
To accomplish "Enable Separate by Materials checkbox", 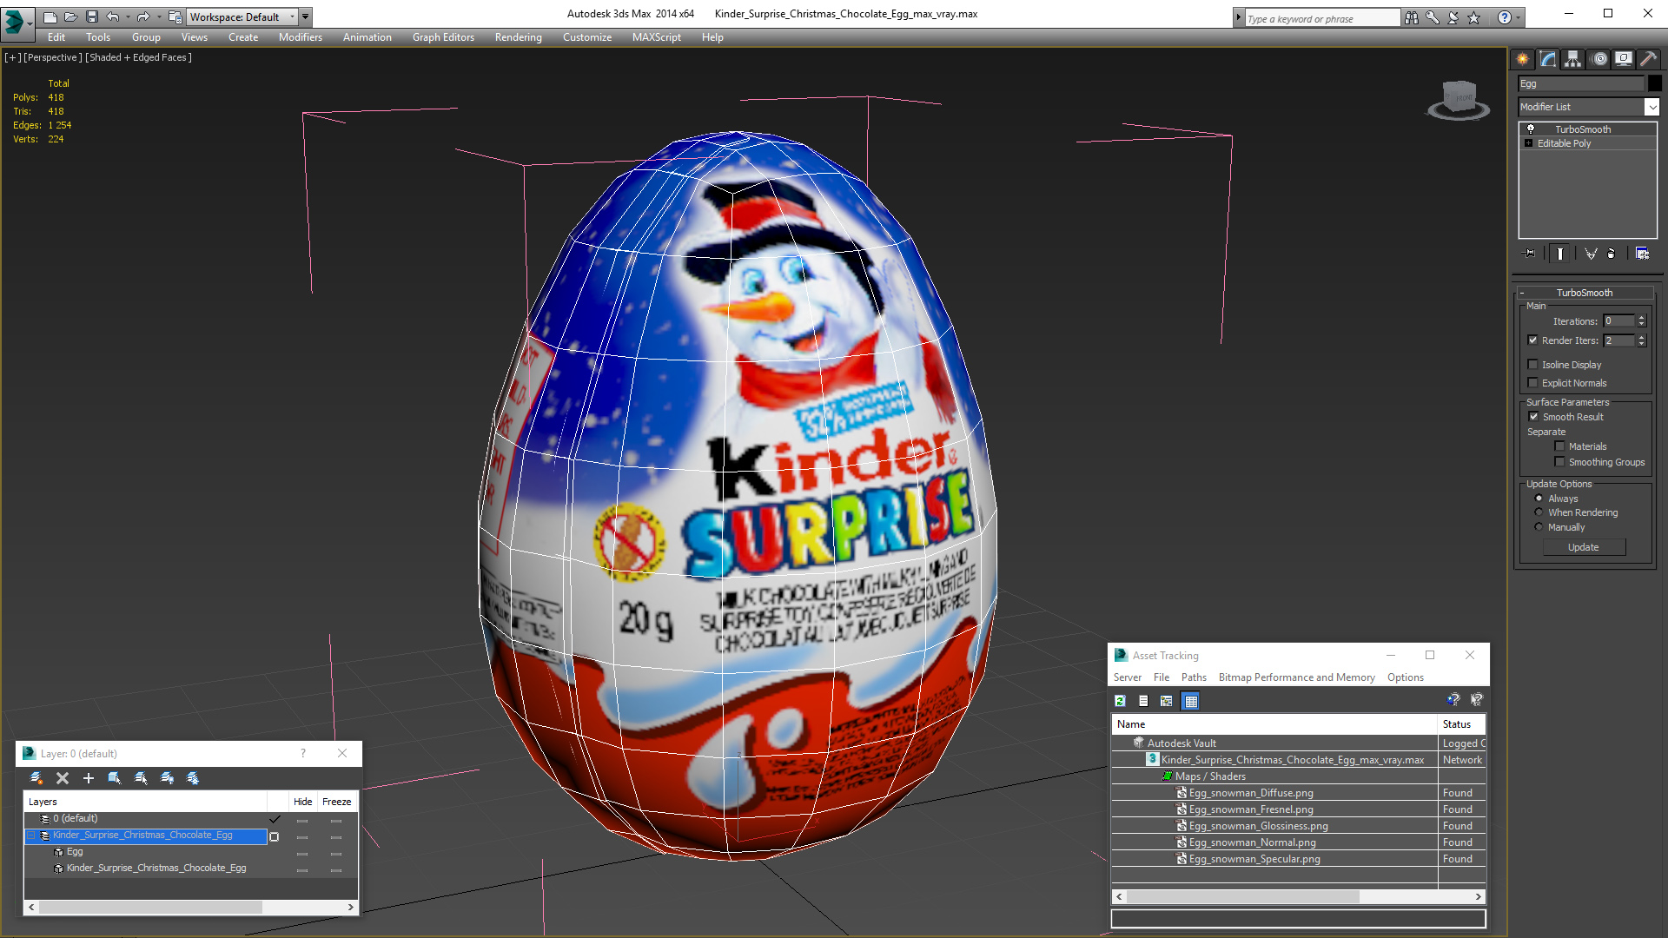I will coord(1560,446).
